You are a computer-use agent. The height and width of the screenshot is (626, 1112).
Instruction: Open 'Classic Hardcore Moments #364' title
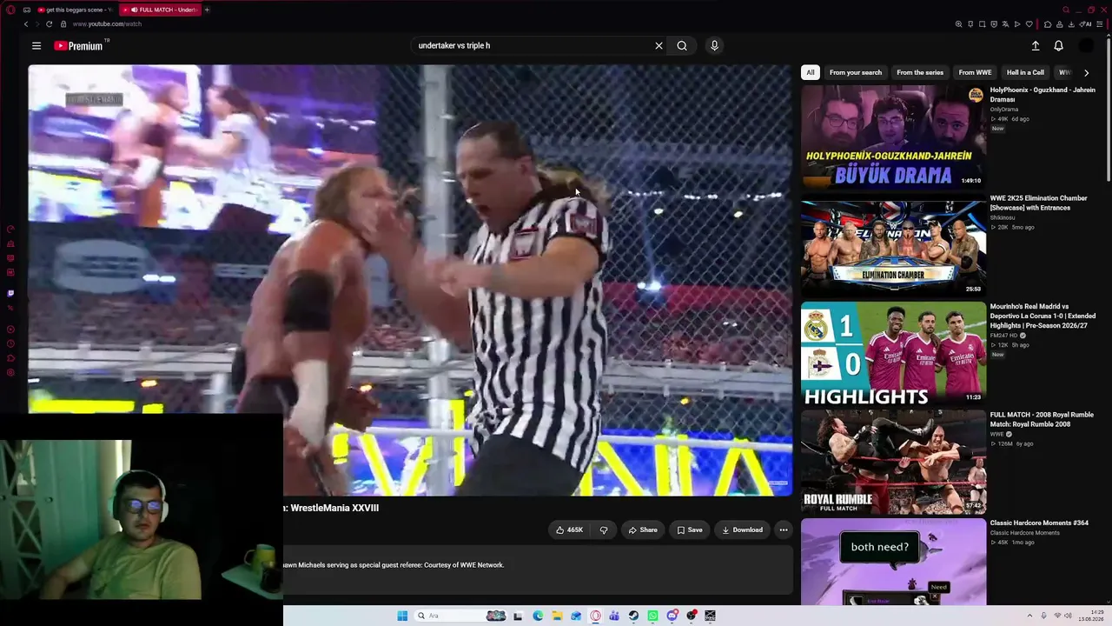(x=1039, y=523)
